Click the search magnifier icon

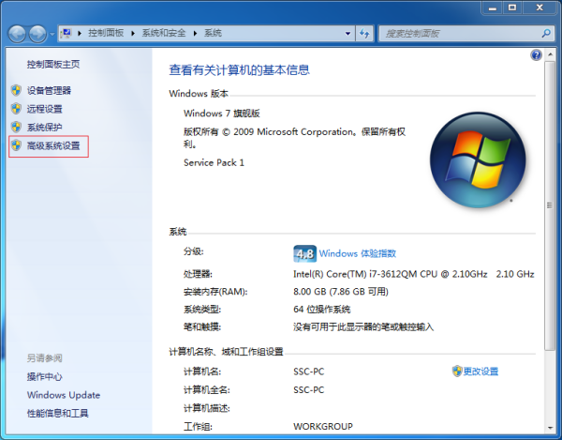click(546, 34)
